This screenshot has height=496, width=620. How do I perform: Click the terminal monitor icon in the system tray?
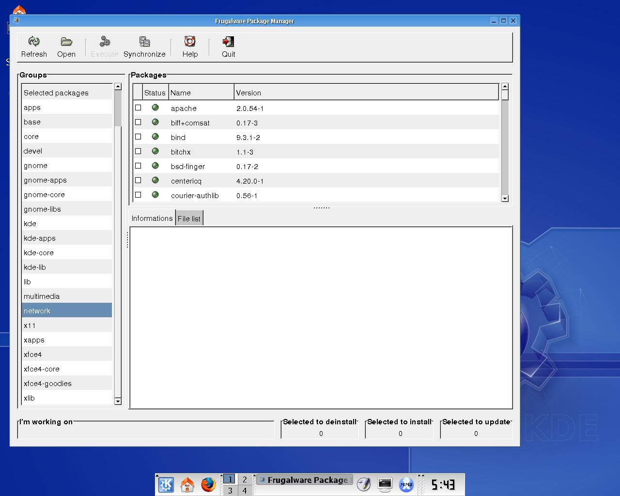pyautogui.click(x=385, y=484)
